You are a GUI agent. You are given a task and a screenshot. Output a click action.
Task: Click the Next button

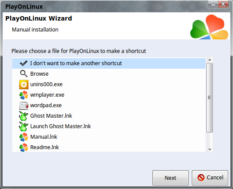[x=170, y=178]
